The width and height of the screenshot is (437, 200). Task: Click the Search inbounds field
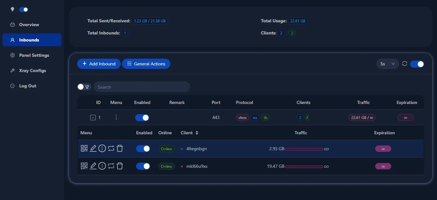pyautogui.click(x=142, y=87)
